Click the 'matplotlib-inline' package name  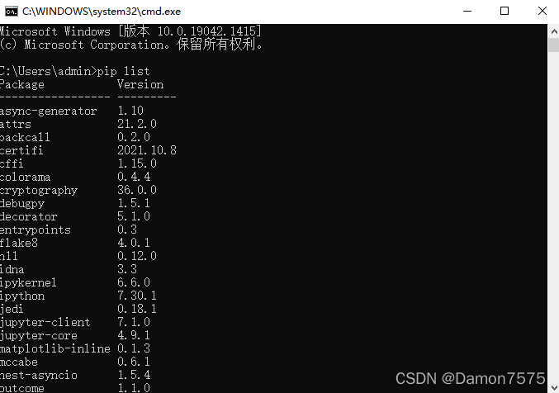(x=54, y=348)
